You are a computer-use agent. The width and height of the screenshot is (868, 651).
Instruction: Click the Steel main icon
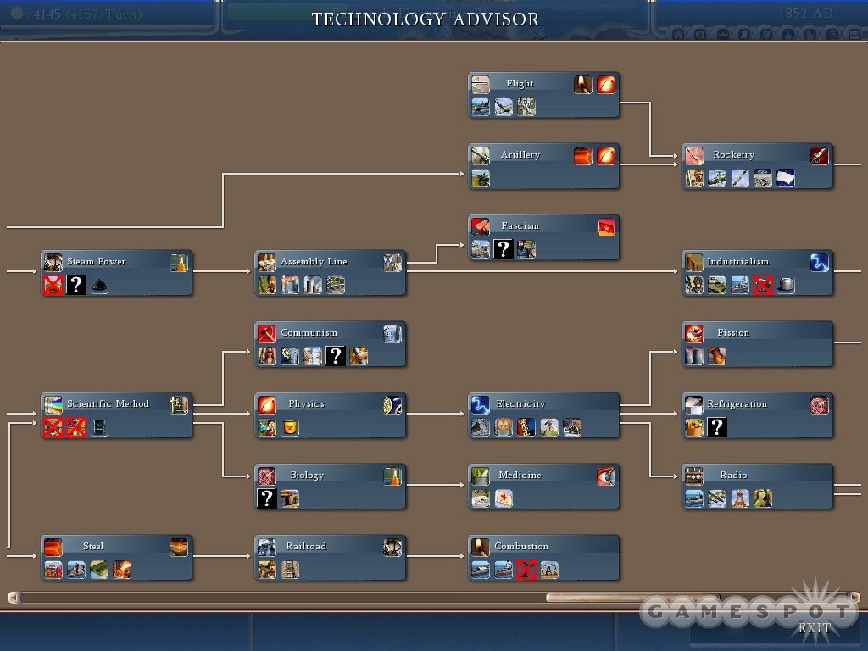tap(53, 547)
